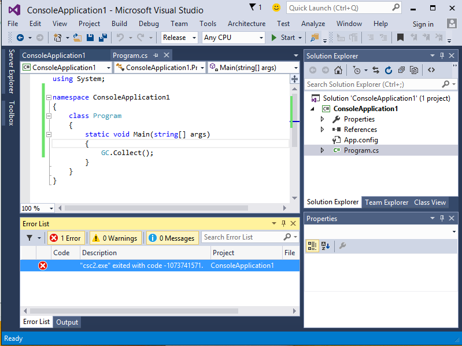Click the Solution Explorer Home icon

338,70
